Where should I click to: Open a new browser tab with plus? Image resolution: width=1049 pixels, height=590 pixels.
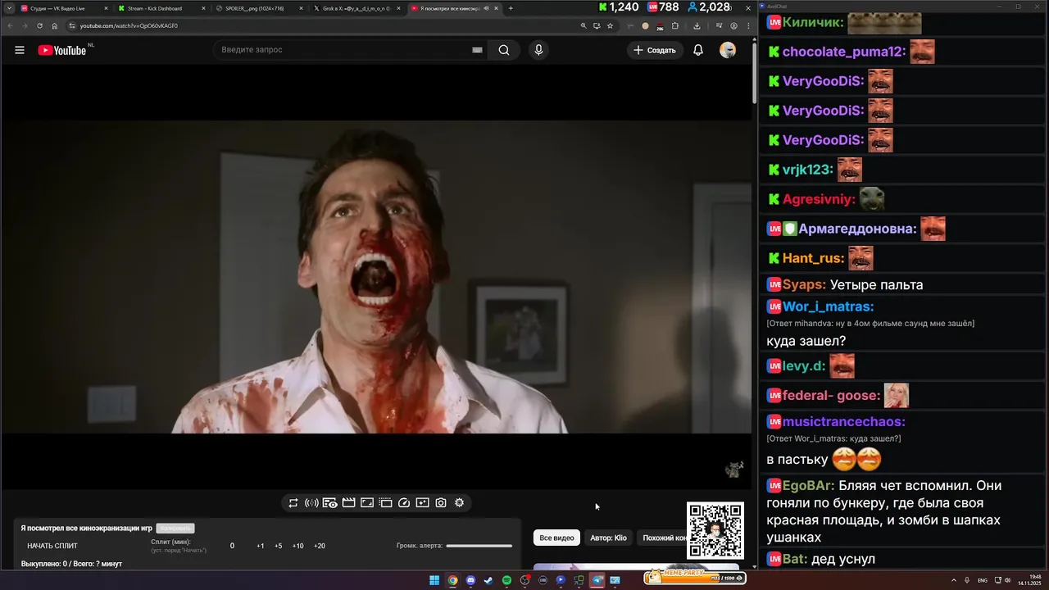click(511, 8)
